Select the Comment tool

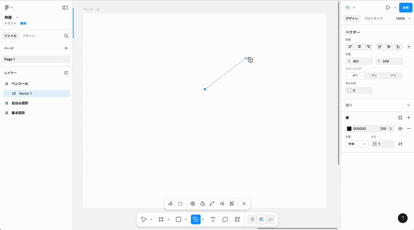(225, 219)
